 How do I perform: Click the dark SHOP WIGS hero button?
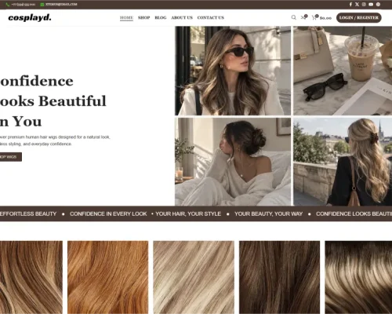10,157
